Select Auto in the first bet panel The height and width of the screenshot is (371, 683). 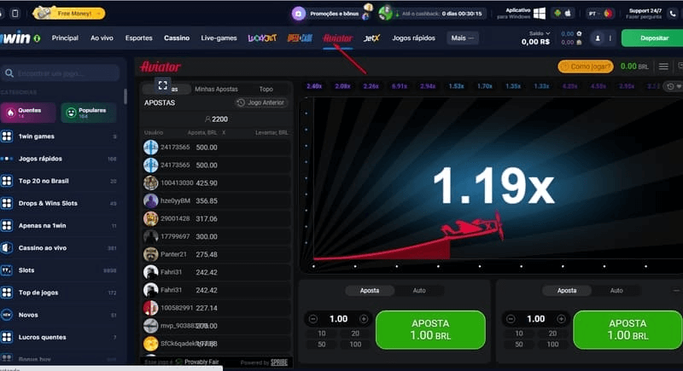(x=419, y=291)
